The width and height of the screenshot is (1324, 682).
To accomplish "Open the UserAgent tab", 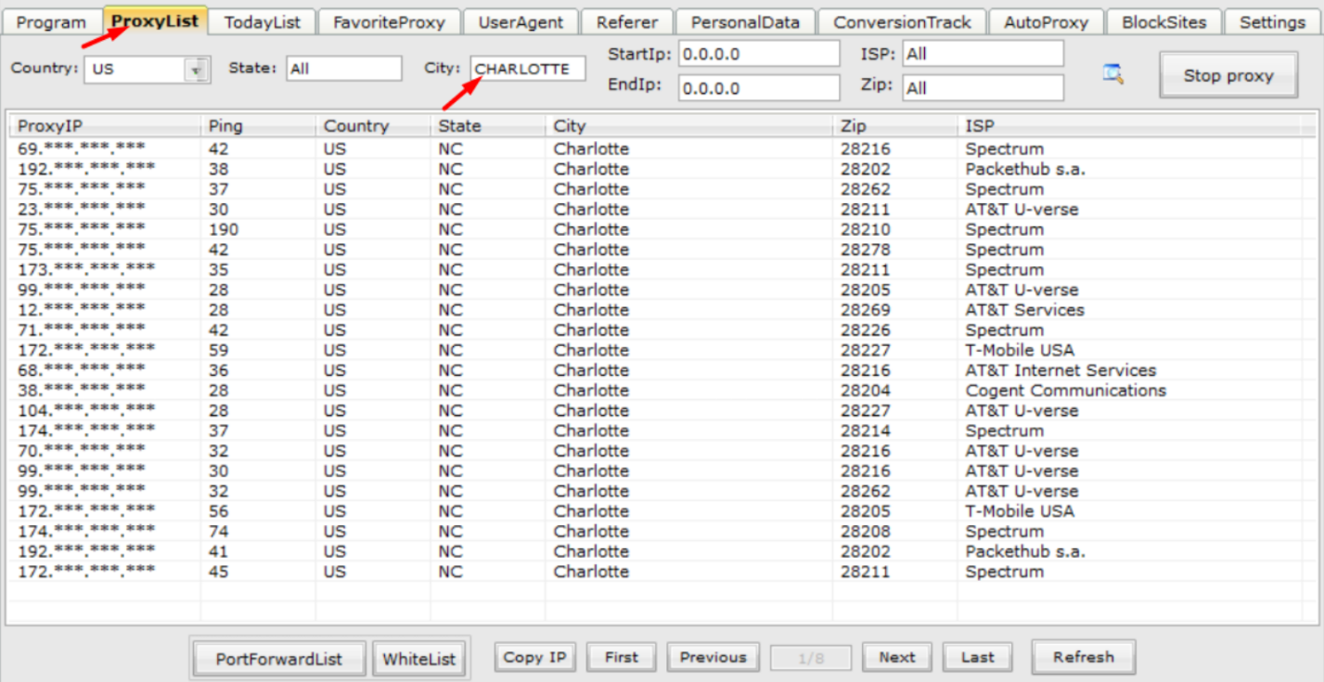I will tap(521, 22).
